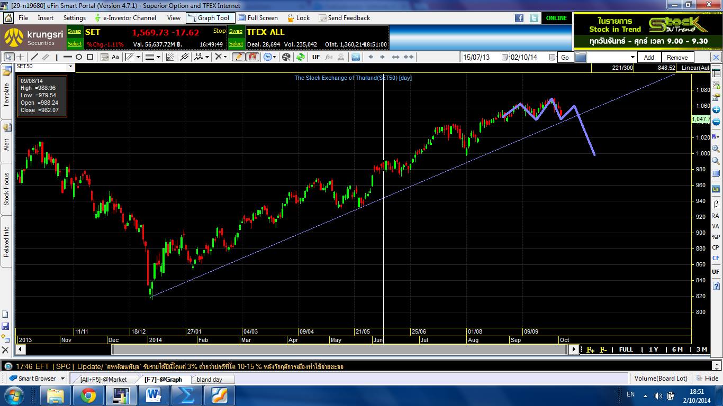Click the beta β sidebar icon

716,204
